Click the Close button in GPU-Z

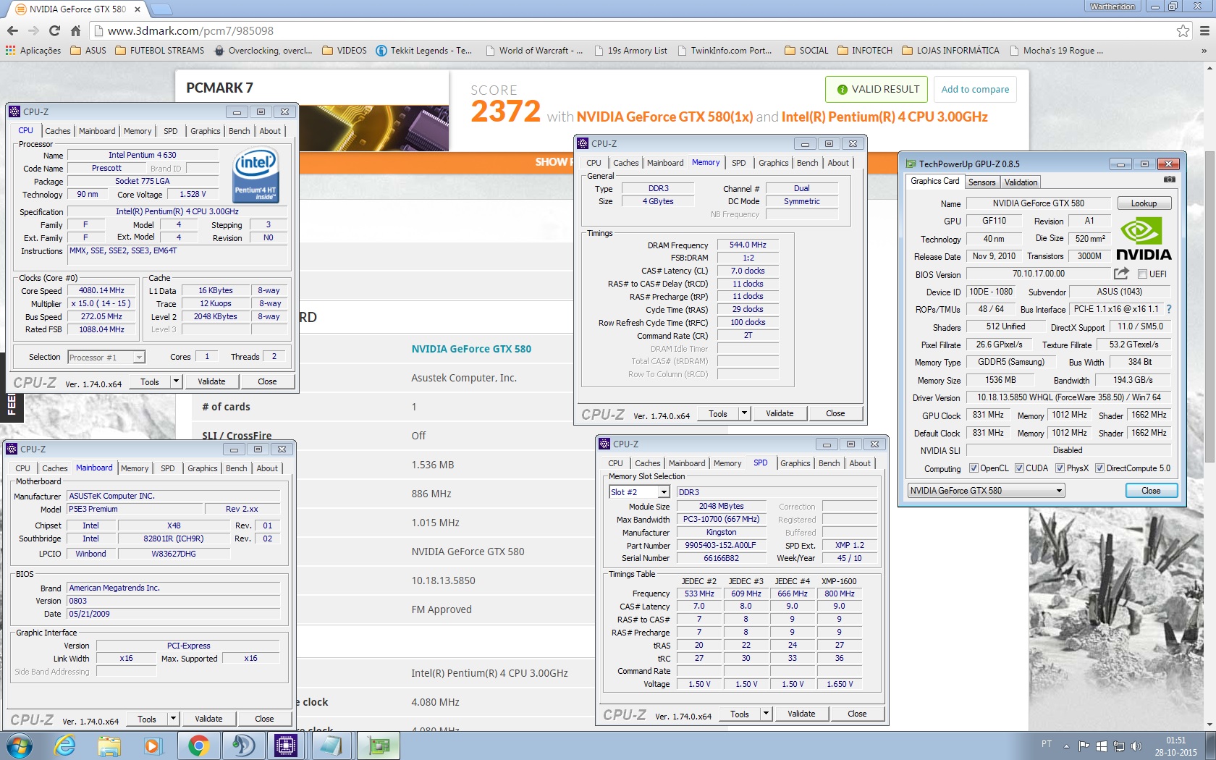(1151, 491)
